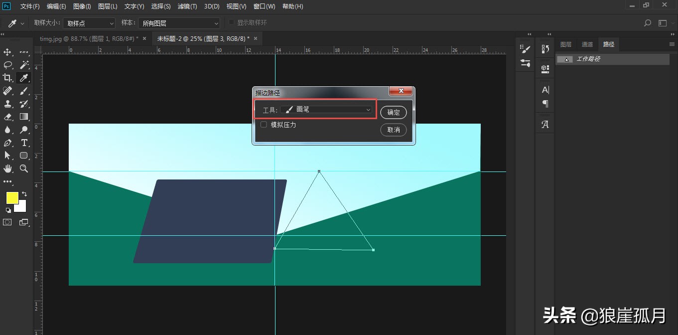
Task: Click 取消 in the stroke path dialog
Action: (394, 130)
